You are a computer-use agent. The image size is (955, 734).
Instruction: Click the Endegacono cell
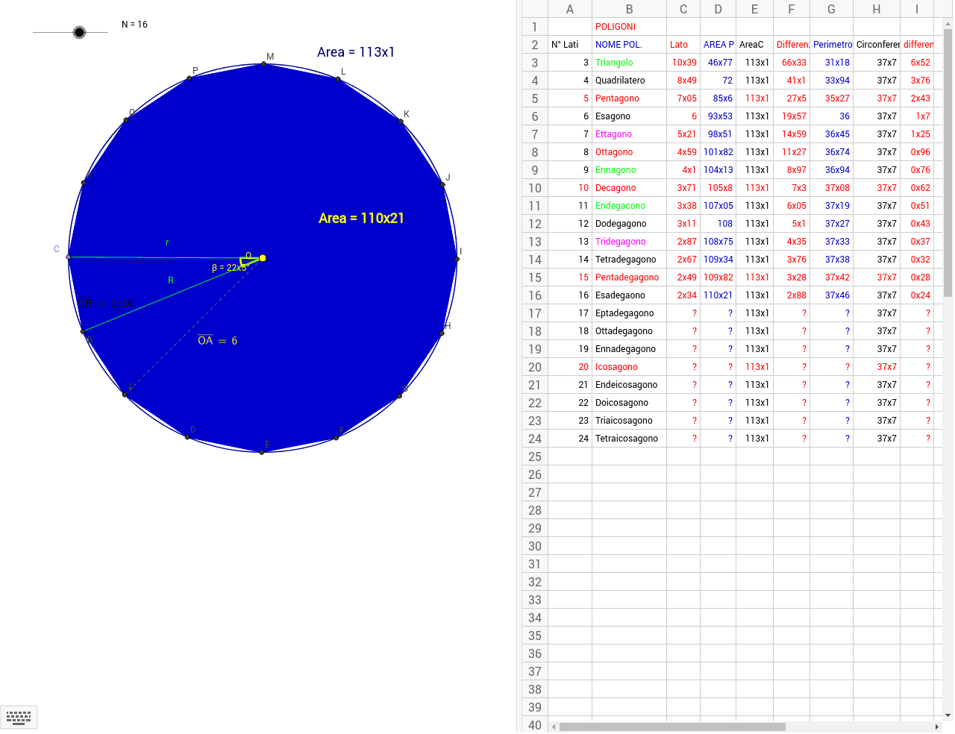click(x=630, y=206)
